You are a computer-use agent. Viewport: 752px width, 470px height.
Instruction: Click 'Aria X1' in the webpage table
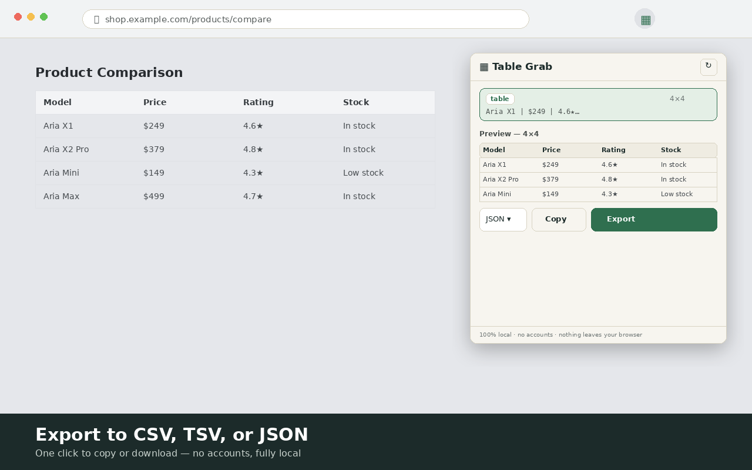[x=58, y=126]
